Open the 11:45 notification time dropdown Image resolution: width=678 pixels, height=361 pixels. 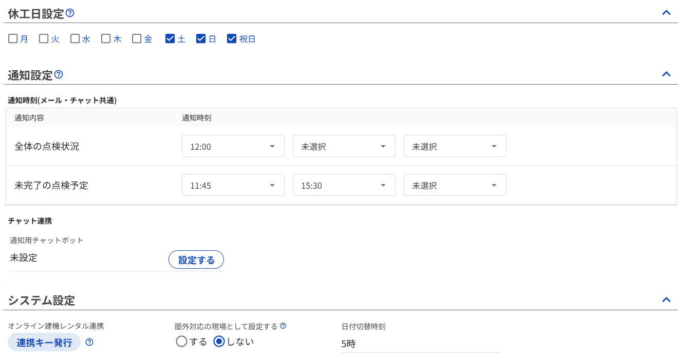pyautogui.click(x=233, y=185)
